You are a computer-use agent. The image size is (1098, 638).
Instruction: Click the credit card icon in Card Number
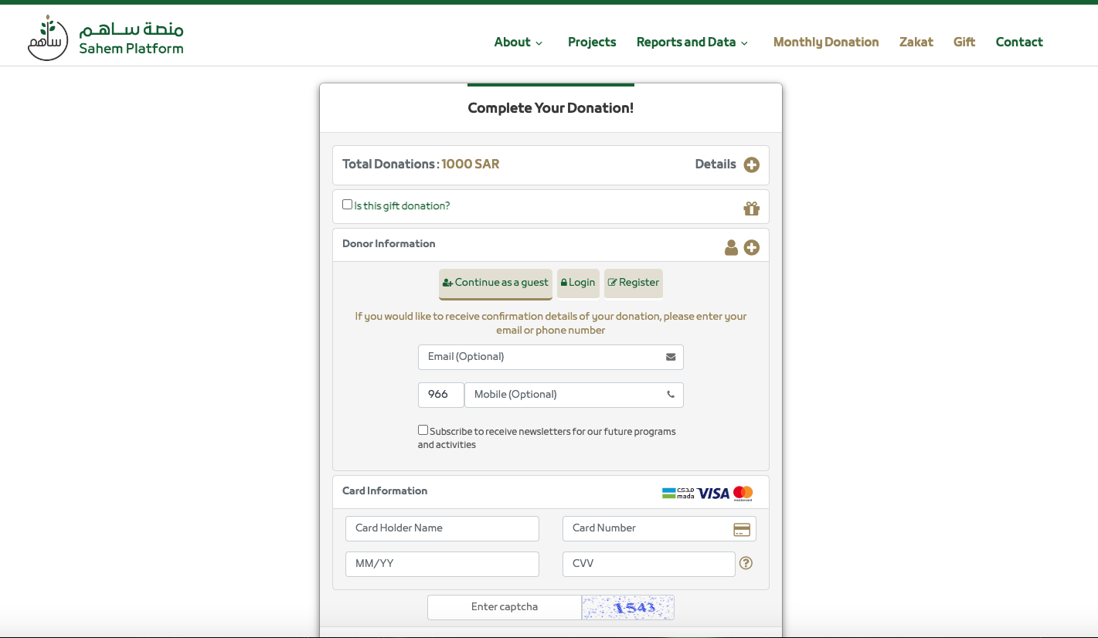pos(741,529)
